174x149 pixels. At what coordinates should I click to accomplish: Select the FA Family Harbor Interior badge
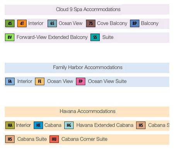10,81
